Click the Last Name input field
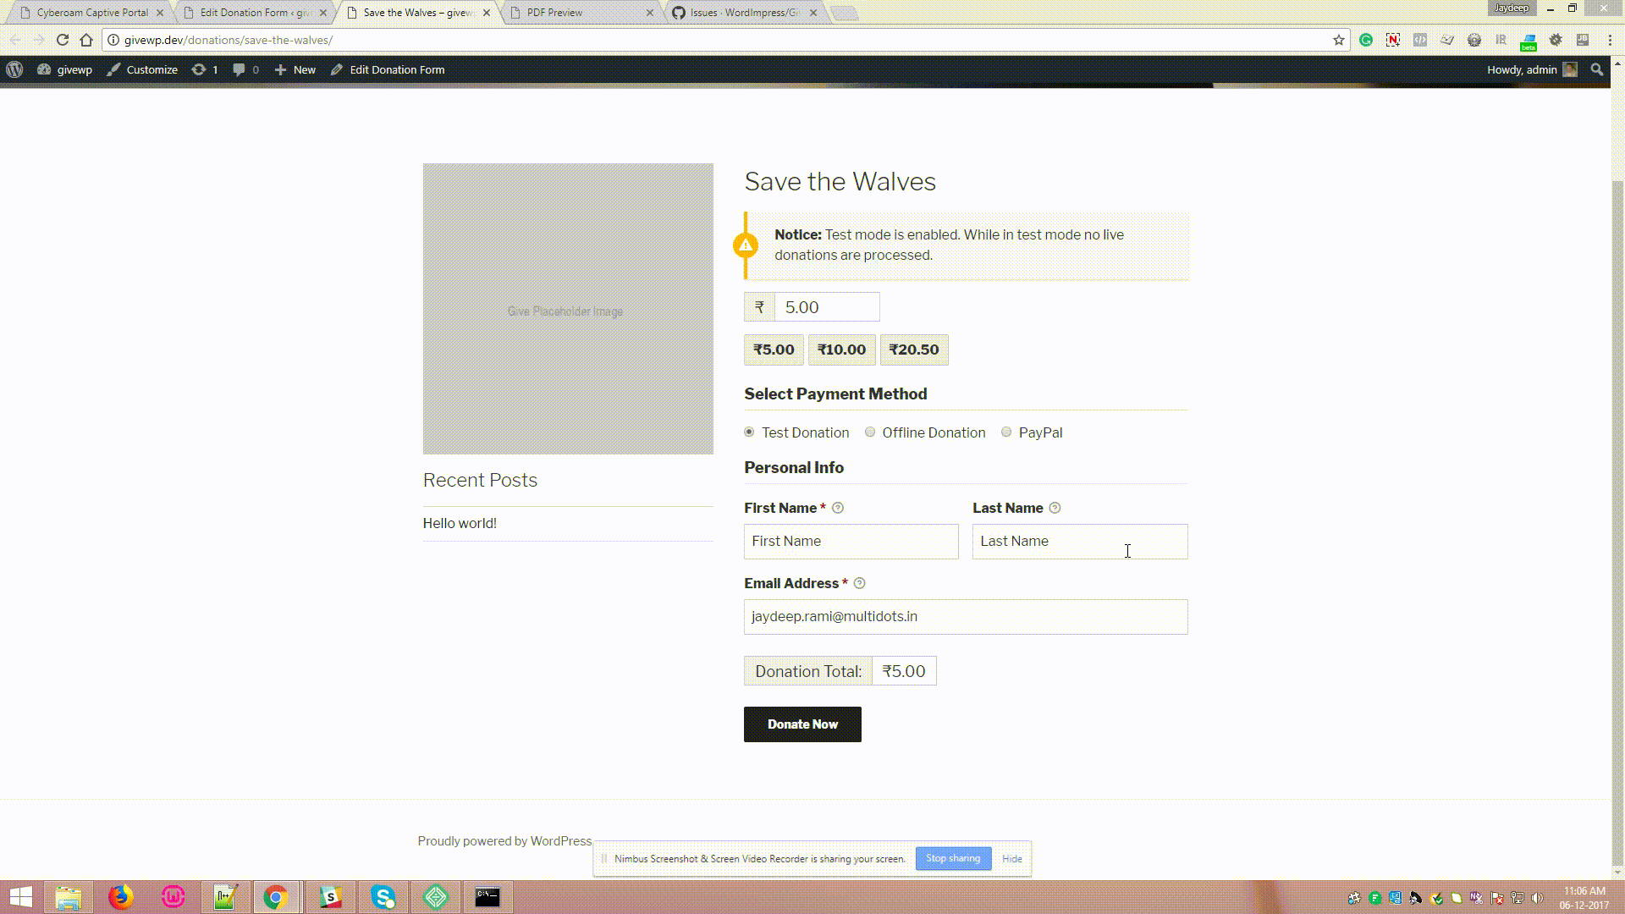 tap(1080, 542)
